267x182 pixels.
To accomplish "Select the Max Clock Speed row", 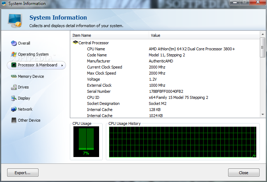I will (x=165, y=73).
